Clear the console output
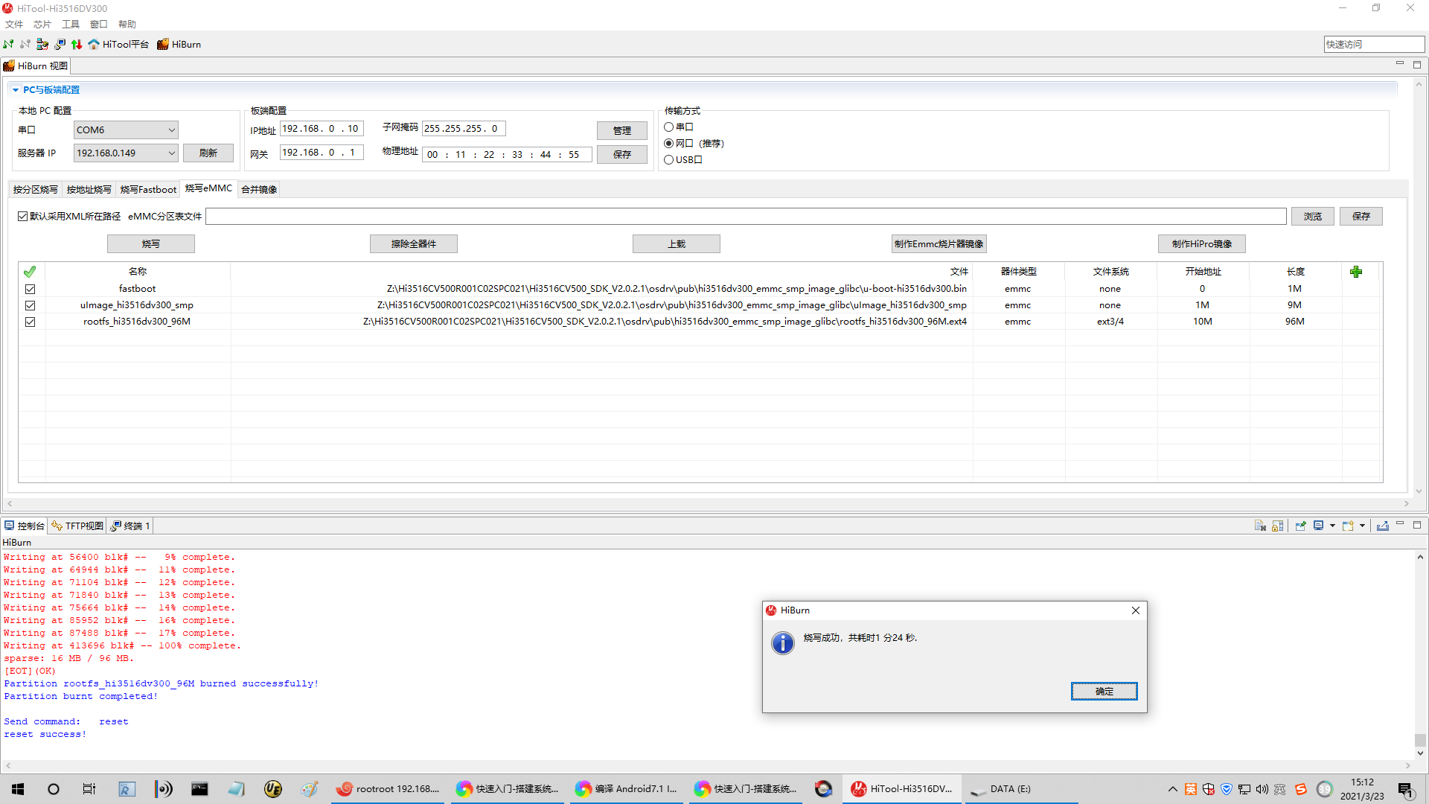Screen dimensions: 1429x804 coord(1260,526)
